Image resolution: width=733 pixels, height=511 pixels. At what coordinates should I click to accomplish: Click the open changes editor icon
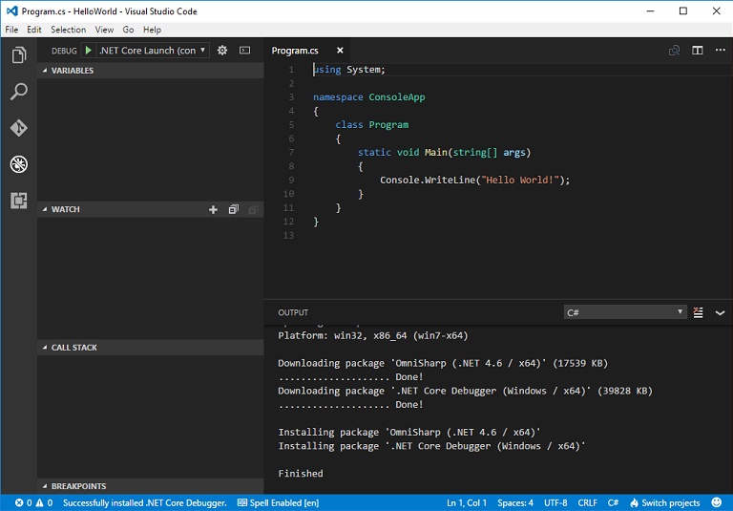tap(674, 50)
